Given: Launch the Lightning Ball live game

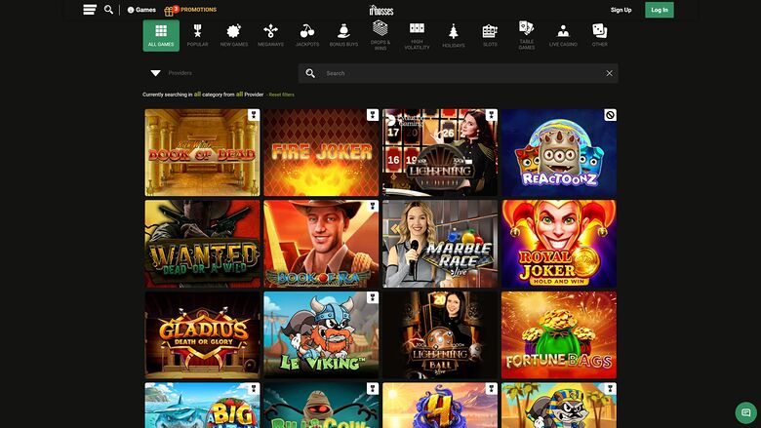Looking at the screenshot, I should [440, 335].
